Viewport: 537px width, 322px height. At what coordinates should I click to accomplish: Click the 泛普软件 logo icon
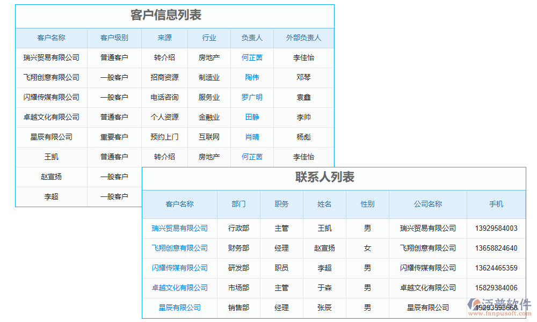point(473,304)
